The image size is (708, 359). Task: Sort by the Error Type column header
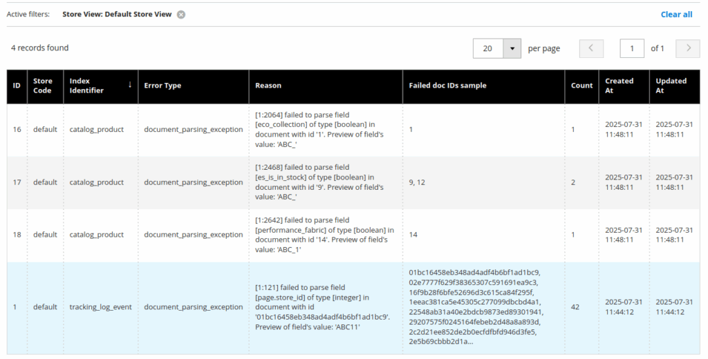point(162,86)
